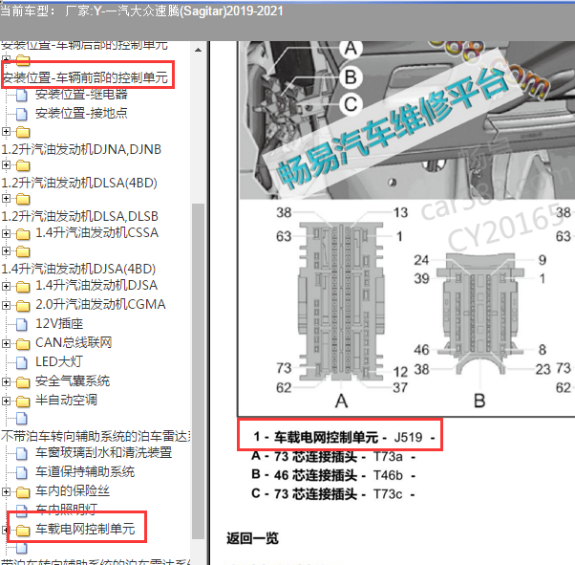575x565 pixels.
Task: Click document icon of 安装位置-继电器
Action: [x=22, y=96]
